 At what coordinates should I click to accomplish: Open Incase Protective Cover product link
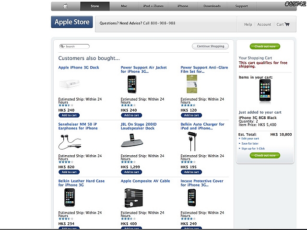tap(202, 183)
